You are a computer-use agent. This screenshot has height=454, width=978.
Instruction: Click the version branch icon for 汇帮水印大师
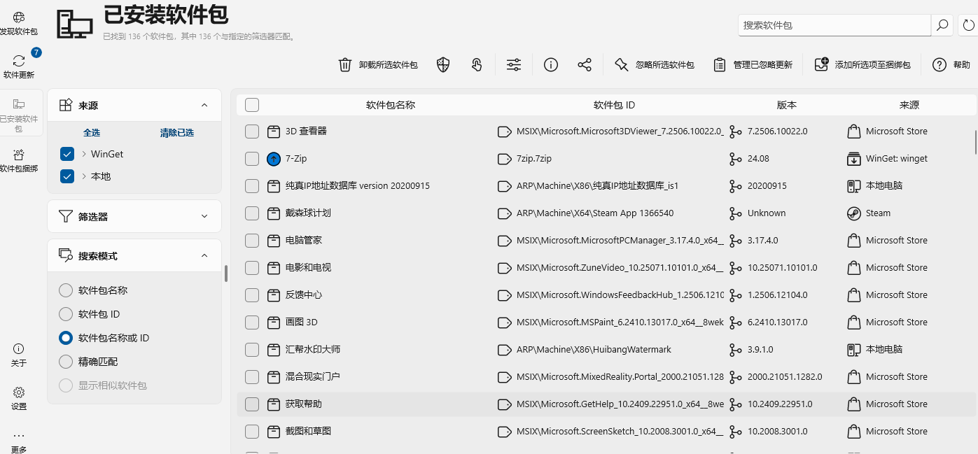coord(735,349)
